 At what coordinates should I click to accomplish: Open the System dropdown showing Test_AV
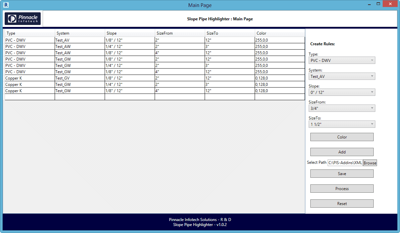(x=342, y=76)
